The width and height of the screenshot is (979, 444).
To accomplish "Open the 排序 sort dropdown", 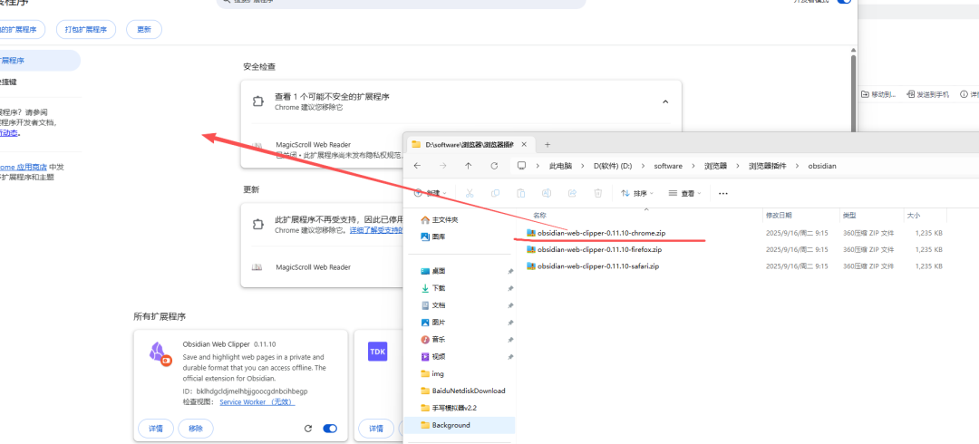I will point(638,193).
